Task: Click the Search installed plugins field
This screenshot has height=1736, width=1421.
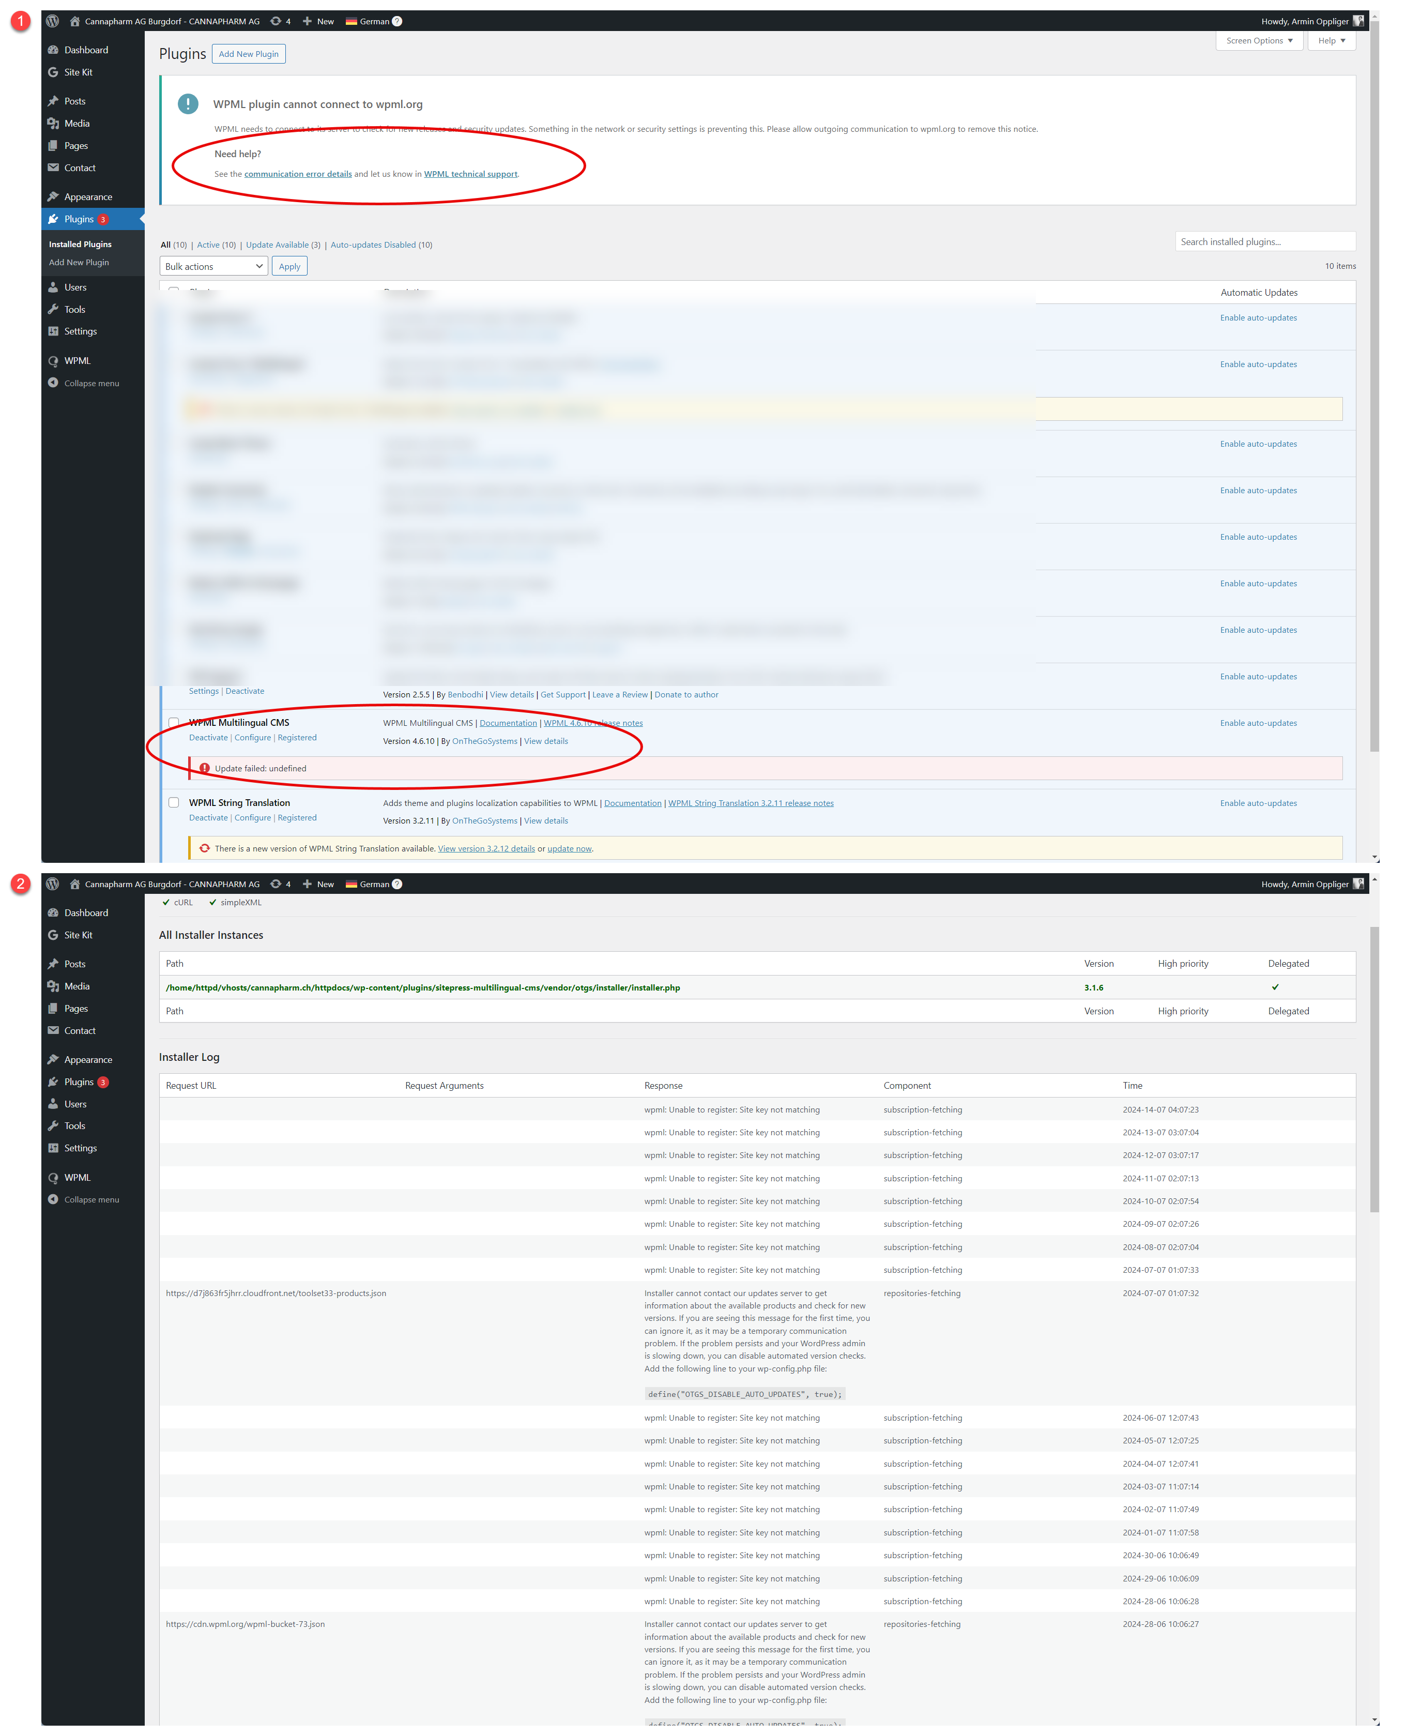Action: pos(1265,241)
